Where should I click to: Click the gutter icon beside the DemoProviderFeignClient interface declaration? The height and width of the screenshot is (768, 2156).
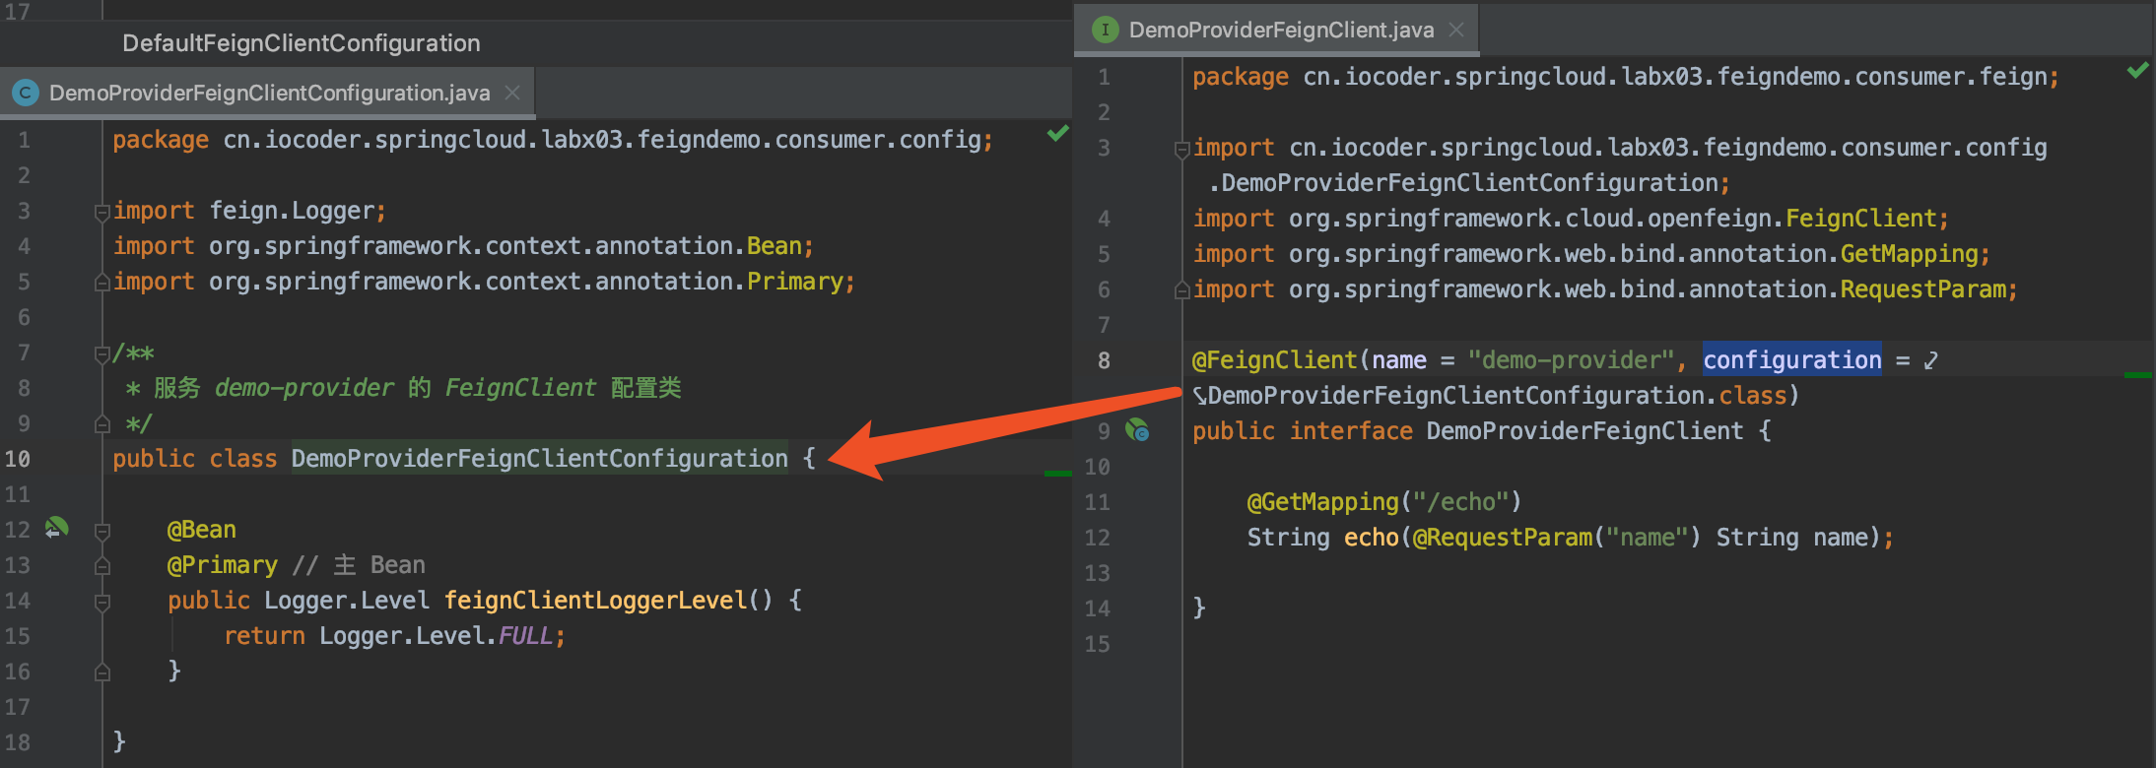pyautogui.click(x=1137, y=430)
